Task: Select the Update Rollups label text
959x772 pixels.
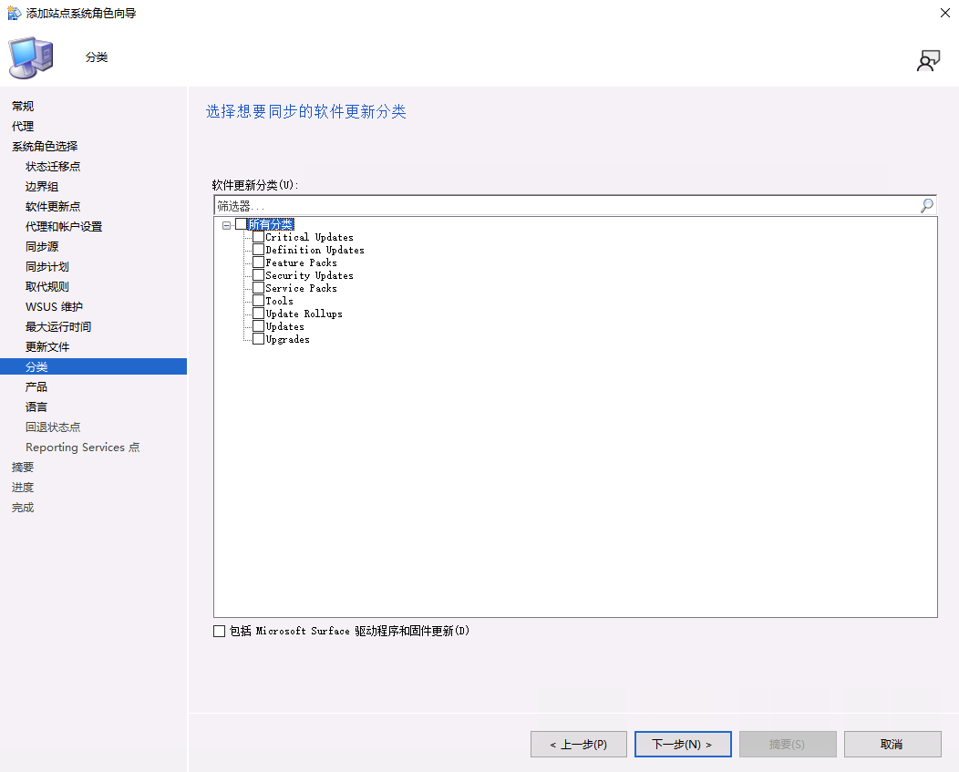Action: 304,314
